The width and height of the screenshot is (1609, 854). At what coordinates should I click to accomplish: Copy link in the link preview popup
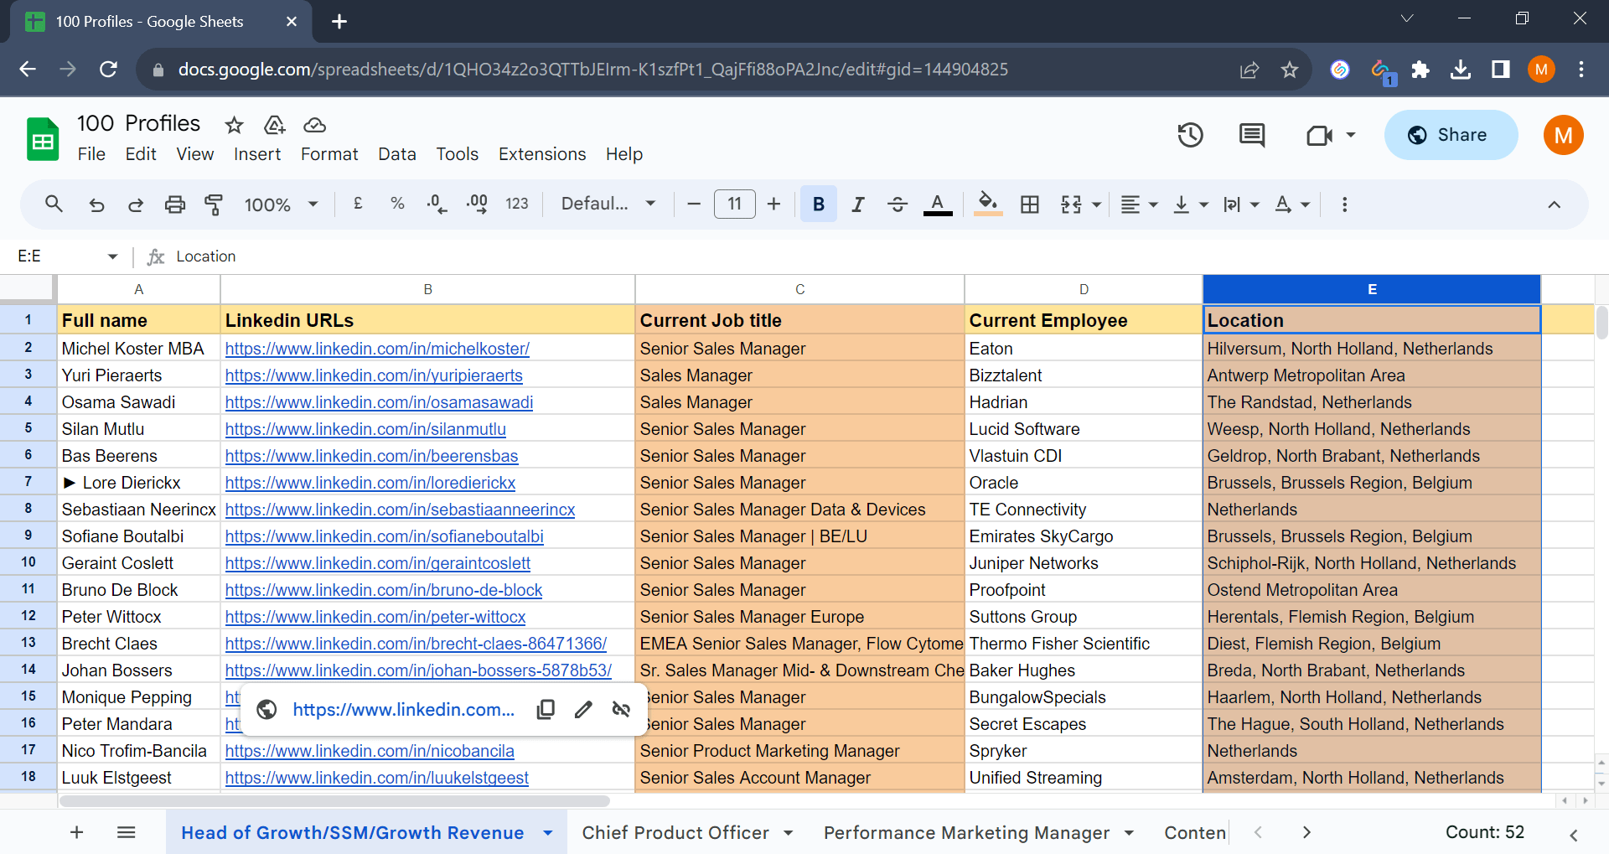click(x=546, y=710)
